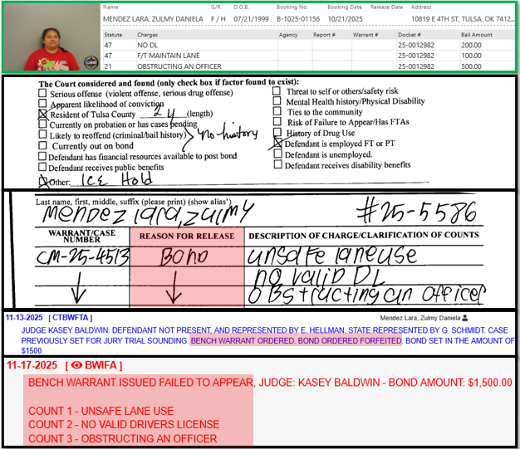The width and height of the screenshot is (520, 449).
Task: Click COUNT 2 - NO VALID DRIVERS LICENSE
Action: 124,424
